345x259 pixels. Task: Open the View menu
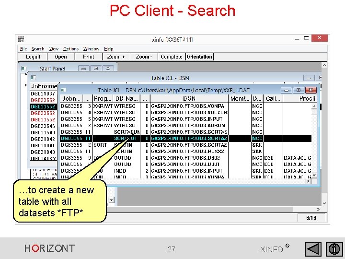coord(54,48)
